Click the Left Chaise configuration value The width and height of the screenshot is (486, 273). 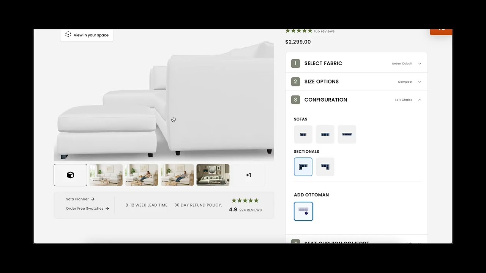pos(404,100)
